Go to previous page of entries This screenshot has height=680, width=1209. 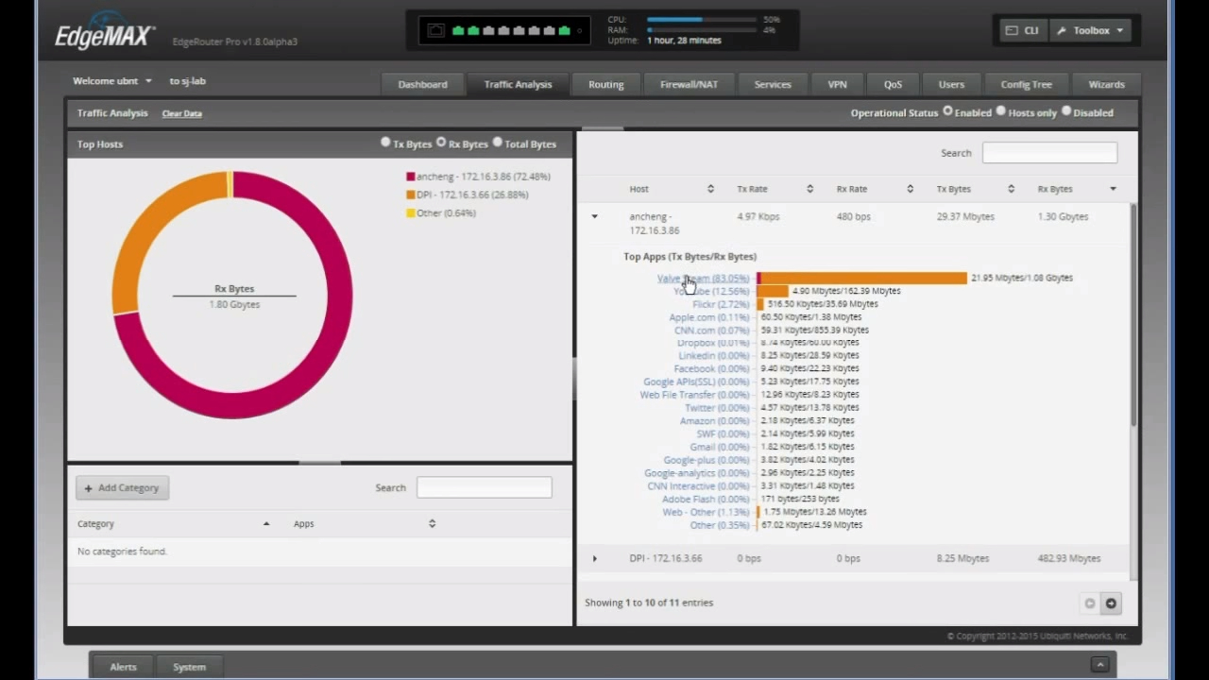(x=1089, y=603)
